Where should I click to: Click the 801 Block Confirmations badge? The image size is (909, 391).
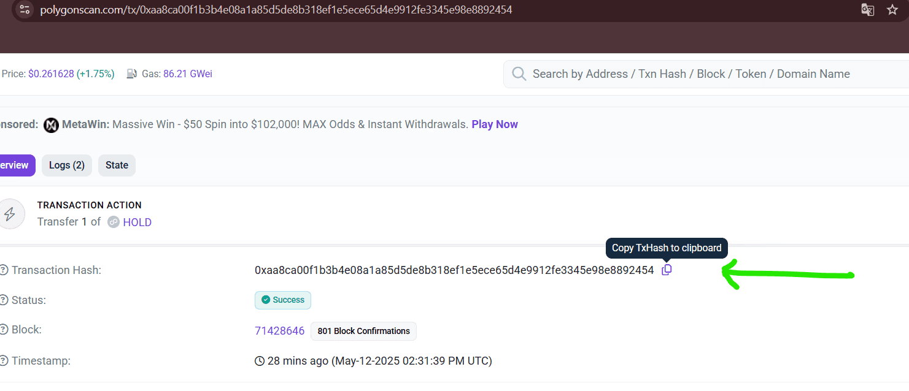pyautogui.click(x=364, y=331)
